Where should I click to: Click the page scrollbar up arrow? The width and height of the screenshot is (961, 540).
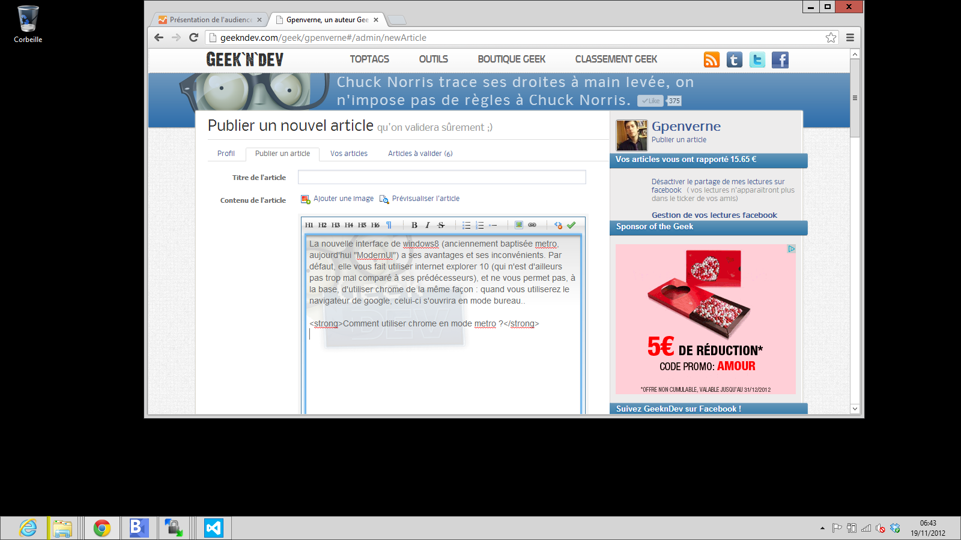click(x=855, y=54)
